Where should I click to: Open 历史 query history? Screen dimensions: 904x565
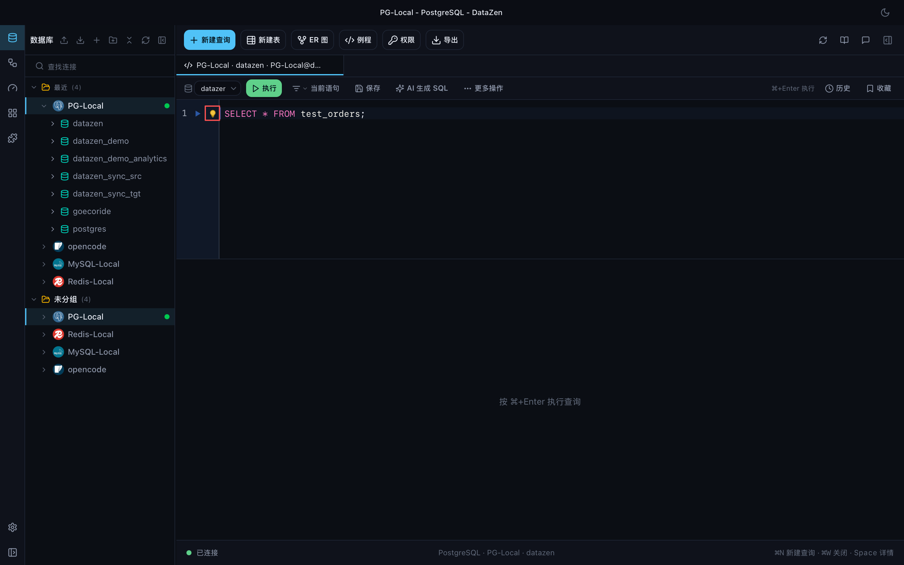(838, 89)
